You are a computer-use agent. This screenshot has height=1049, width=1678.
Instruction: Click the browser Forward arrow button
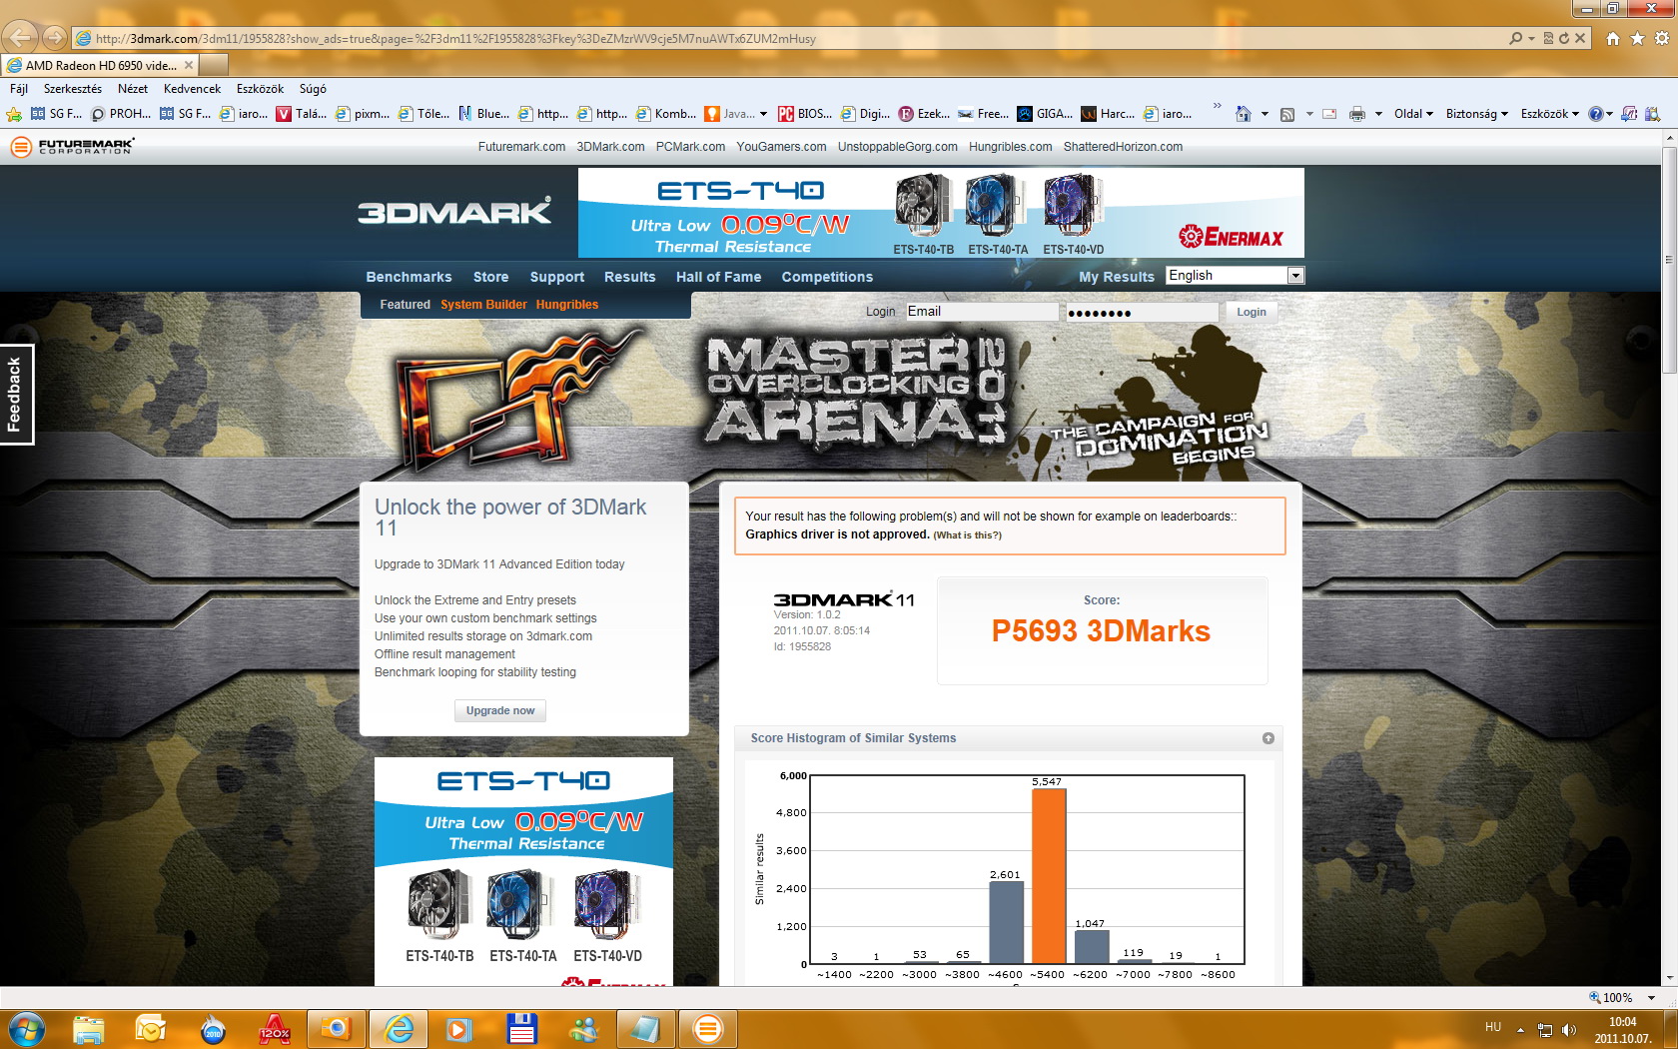[55, 38]
